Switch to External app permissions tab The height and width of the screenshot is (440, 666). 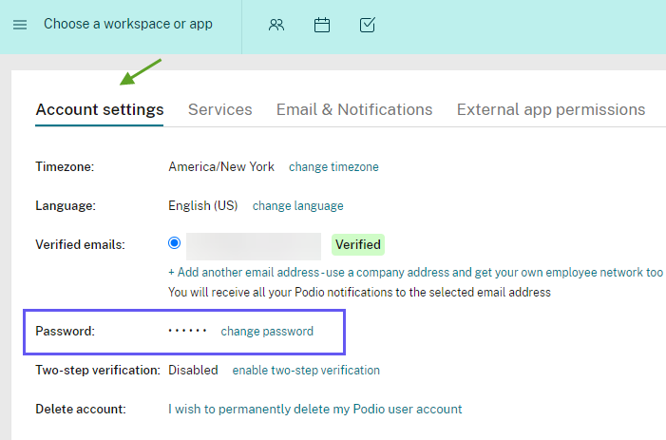point(551,109)
